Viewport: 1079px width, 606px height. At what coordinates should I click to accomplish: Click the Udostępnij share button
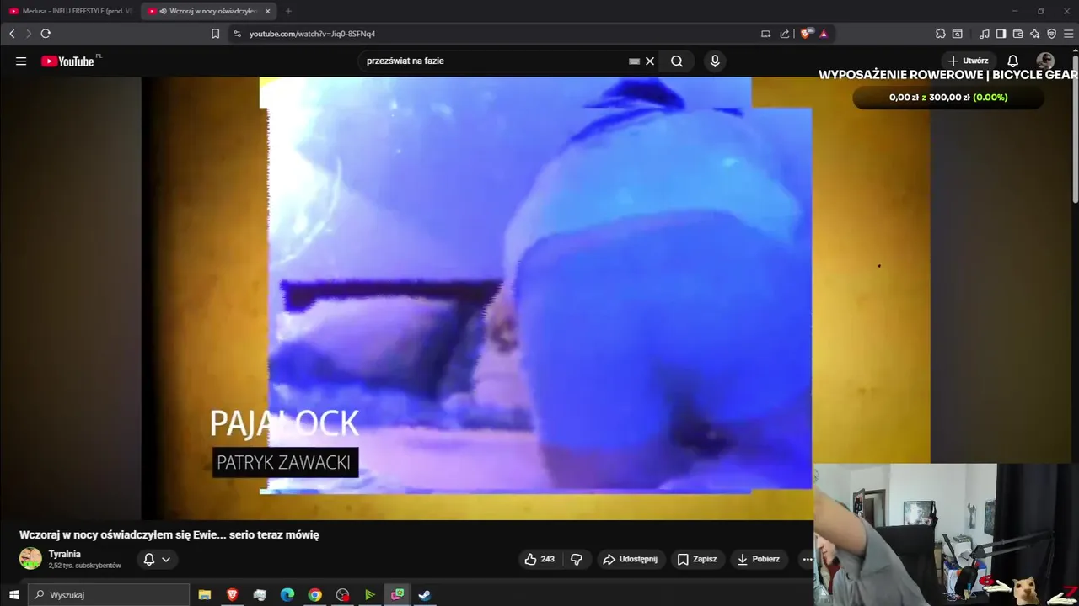631,559
